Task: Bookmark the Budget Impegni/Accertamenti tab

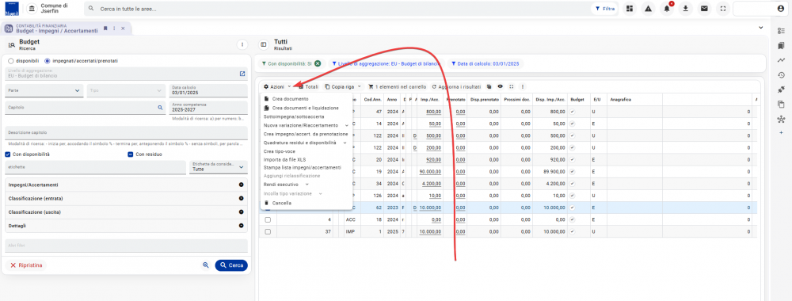Action: point(105,29)
